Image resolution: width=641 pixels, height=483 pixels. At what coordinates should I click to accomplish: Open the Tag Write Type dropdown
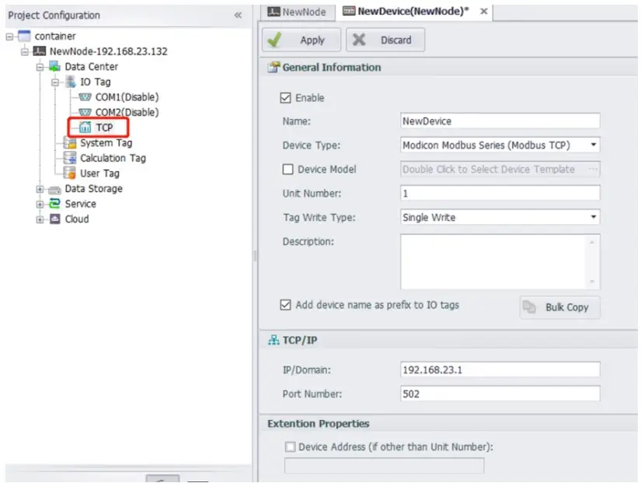click(x=593, y=217)
